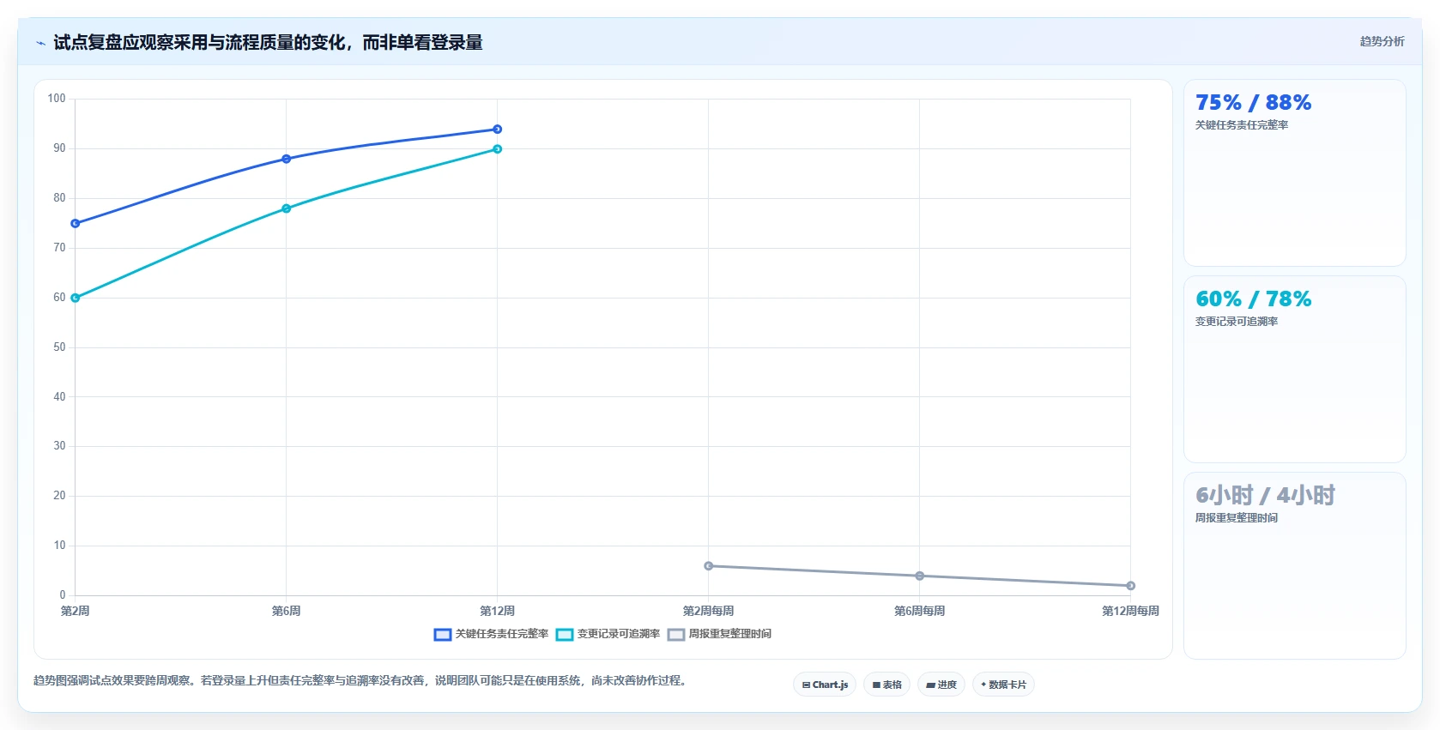Toggle 变更记录可追溯率 legend entry
This screenshot has width=1440, height=730.
pyautogui.click(x=608, y=634)
